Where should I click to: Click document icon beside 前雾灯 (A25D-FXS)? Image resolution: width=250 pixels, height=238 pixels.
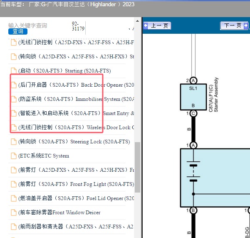pos(14,170)
